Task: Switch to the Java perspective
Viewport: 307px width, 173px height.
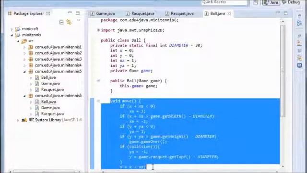Action: click(271, 2)
